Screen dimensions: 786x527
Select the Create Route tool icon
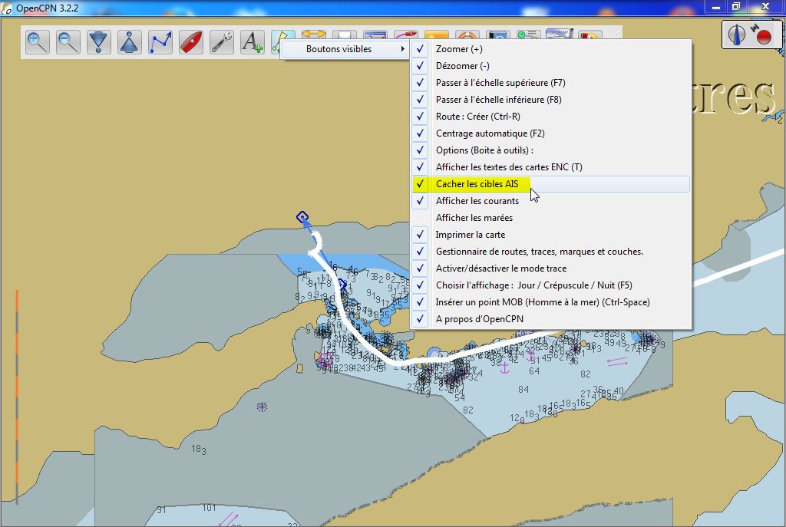pyautogui.click(x=160, y=42)
